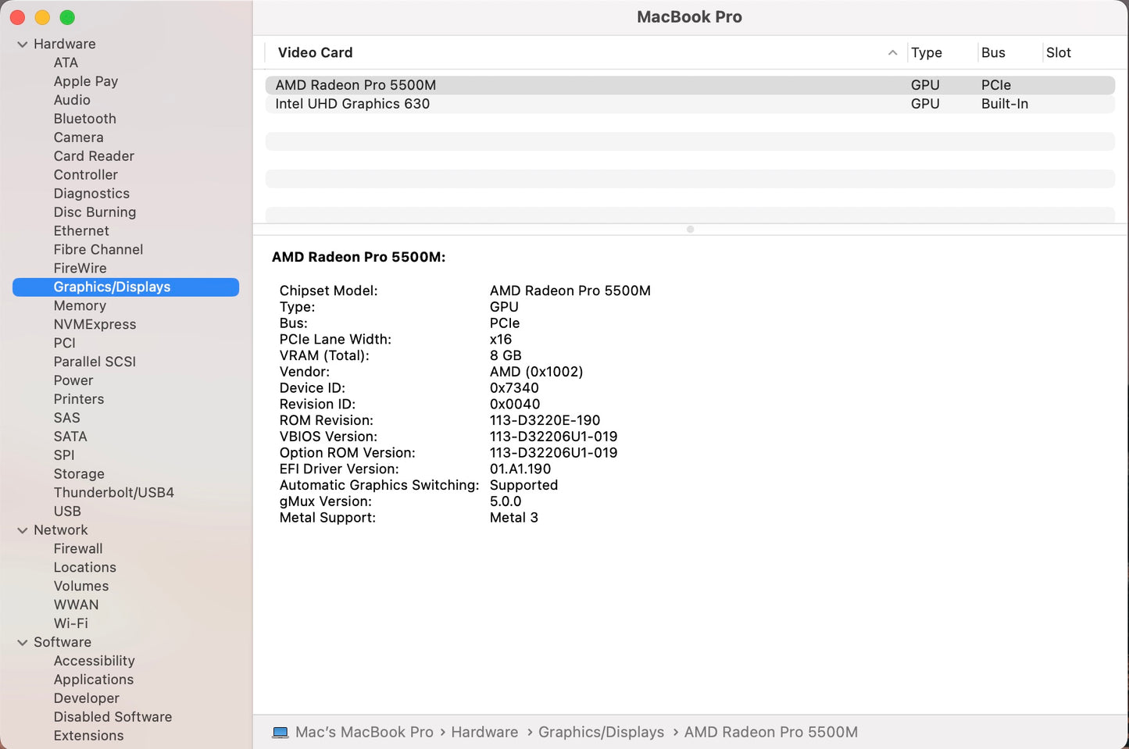Collapse the Software section in sidebar
This screenshot has width=1129, height=749.
pyautogui.click(x=23, y=642)
